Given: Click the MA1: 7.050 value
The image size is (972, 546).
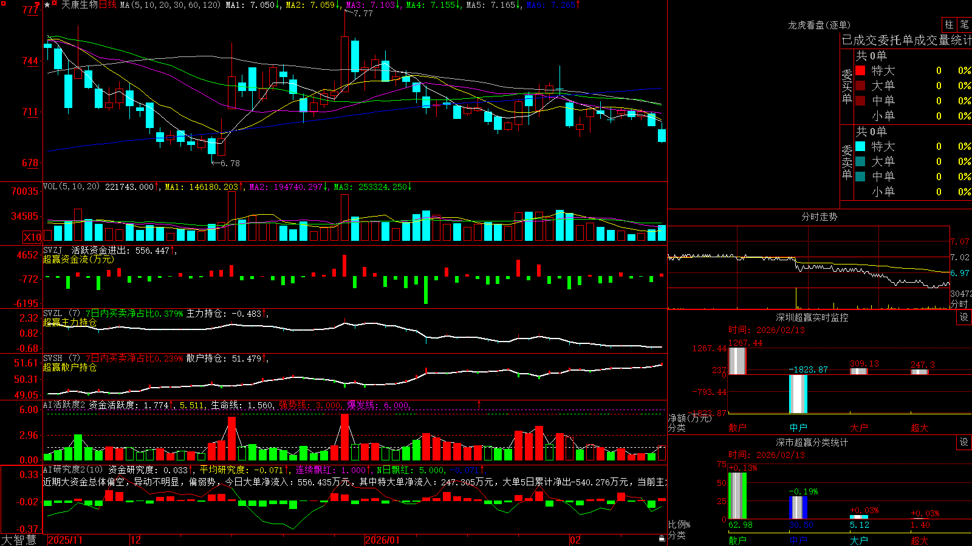Looking at the screenshot, I should point(253,5).
